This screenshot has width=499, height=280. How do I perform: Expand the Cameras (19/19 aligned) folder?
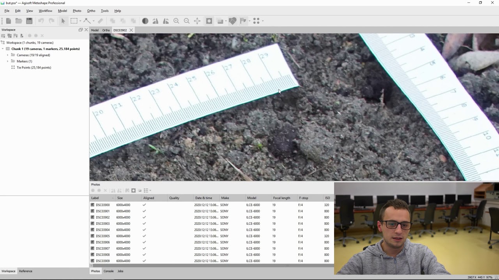pyautogui.click(x=7, y=55)
